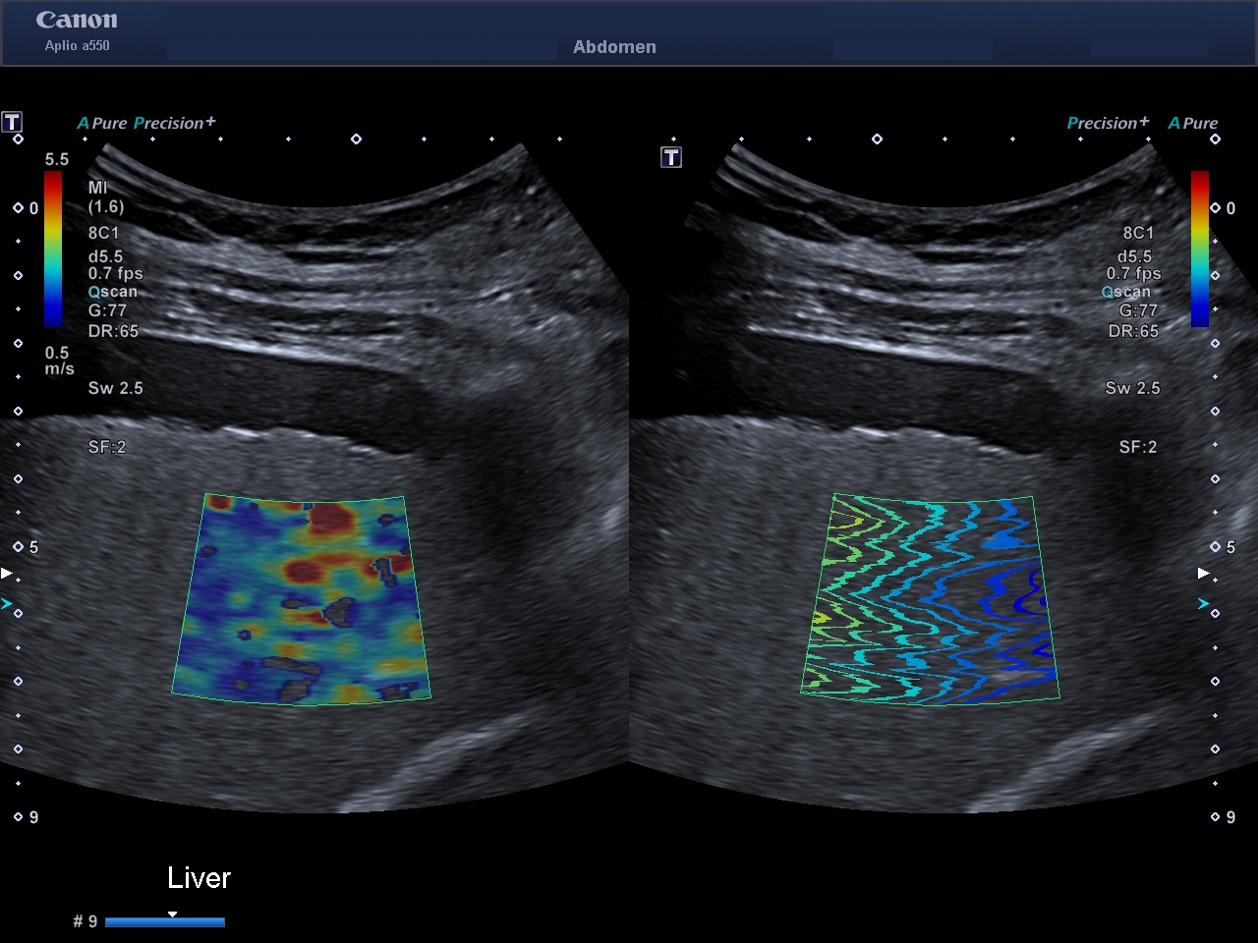Click the 5.5 maximum speed scale value

click(x=57, y=159)
